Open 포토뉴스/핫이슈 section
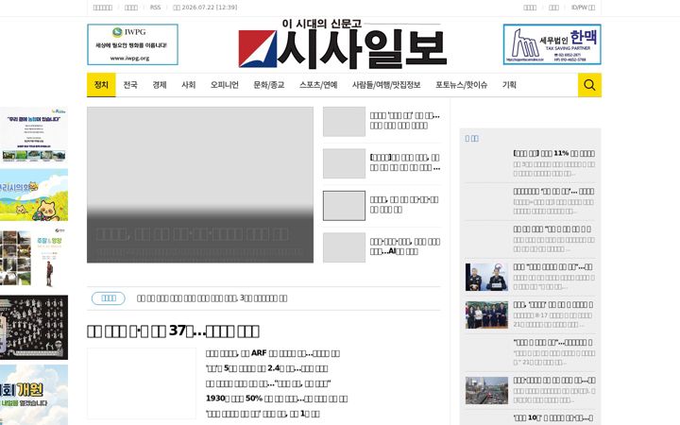Viewport: 680px width, 425px height. pos(462,85)
